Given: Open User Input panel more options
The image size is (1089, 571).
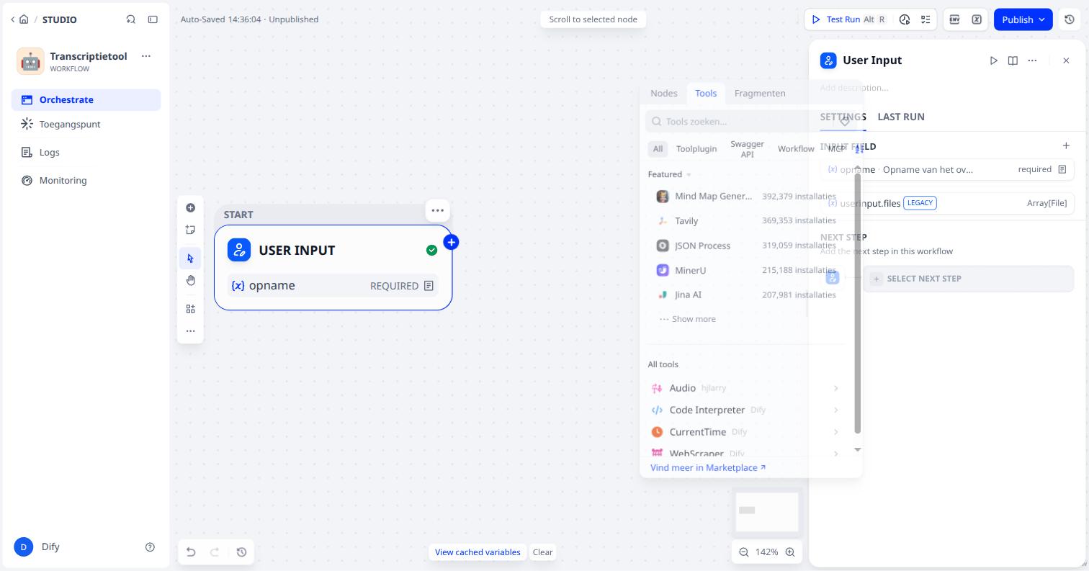Looking at the screenshot, I should pyautogui.click(x=1032, y=60).
